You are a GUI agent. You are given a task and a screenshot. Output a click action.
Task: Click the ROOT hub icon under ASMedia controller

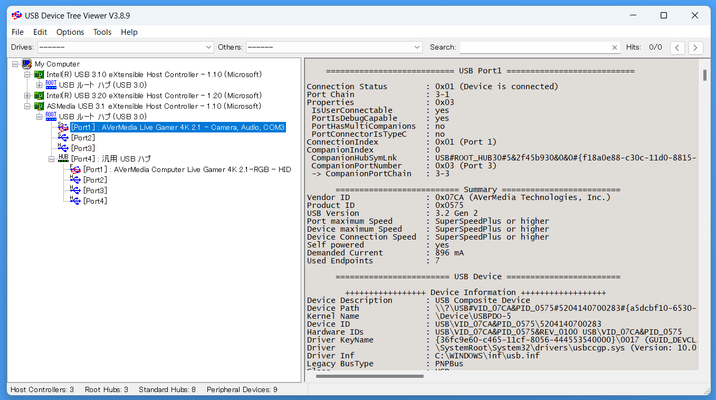click(51, 116)
